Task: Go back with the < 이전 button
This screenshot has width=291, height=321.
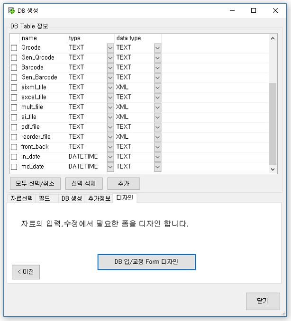Action: point(26,272)
